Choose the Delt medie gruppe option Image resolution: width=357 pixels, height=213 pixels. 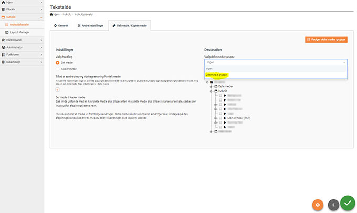(276, 75)
